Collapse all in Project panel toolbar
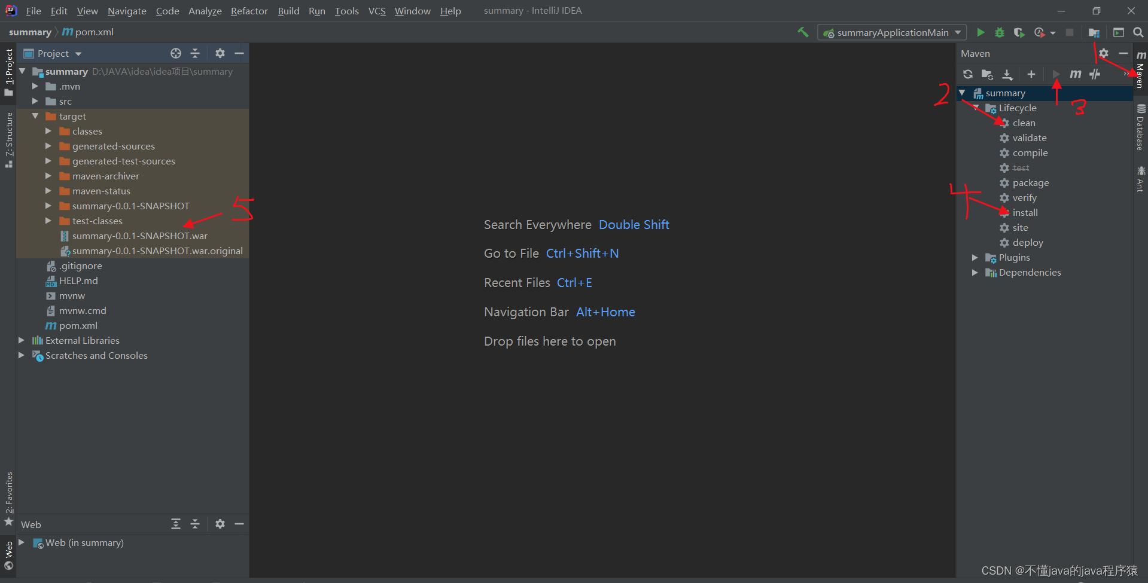 pyautogui.click(x=195, y=53)
